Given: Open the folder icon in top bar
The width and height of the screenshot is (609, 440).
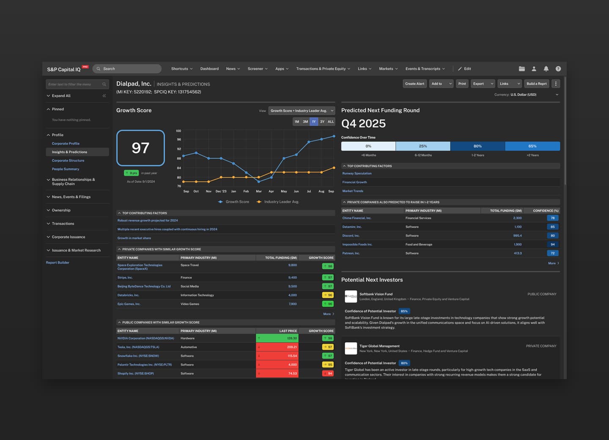Looking at the screenshot, I should (x=521, y=69).
